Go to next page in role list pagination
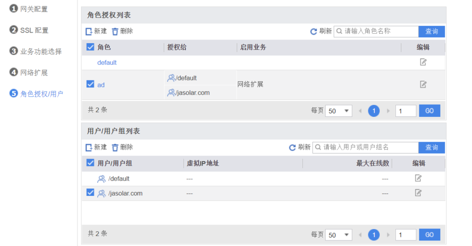This screenshot has width=472, height=246. [x=388, y=111]
